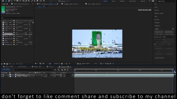The width and height of the screenshot is (177, 99).
Task: Select the Roto Brush tool
Action: tap(41, 1)
